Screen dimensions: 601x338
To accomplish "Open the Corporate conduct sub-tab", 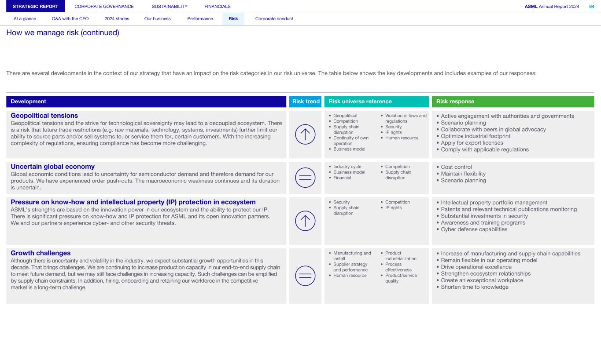I will point(274,19).
